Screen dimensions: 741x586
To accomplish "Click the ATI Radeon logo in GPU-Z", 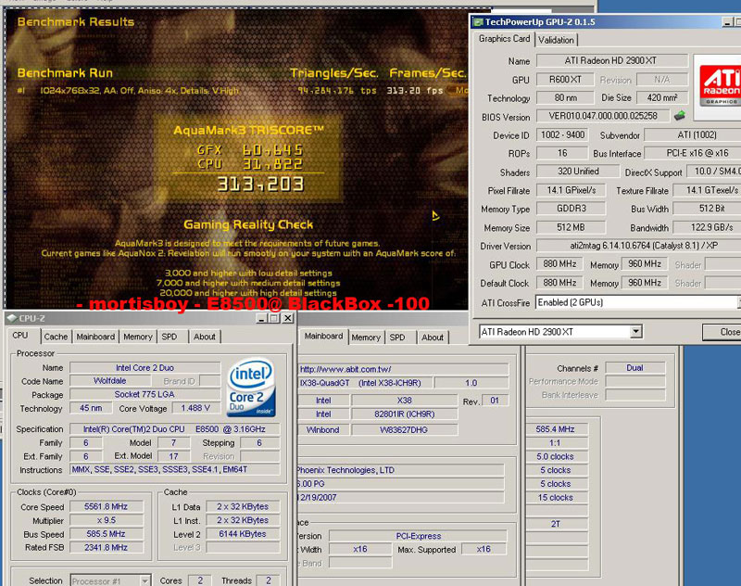I will click(719, 87).
